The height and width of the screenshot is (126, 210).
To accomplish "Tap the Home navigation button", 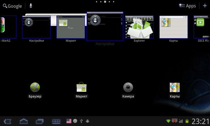I will 24,121.
